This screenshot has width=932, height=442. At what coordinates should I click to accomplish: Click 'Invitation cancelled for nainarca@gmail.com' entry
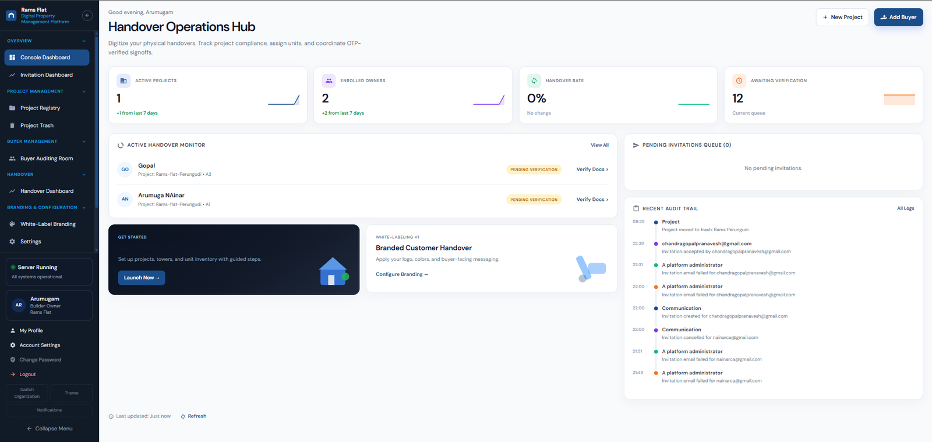pyautogui.click(x=709, y=338)
